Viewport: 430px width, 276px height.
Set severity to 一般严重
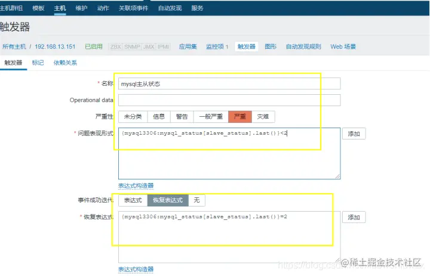211,117
